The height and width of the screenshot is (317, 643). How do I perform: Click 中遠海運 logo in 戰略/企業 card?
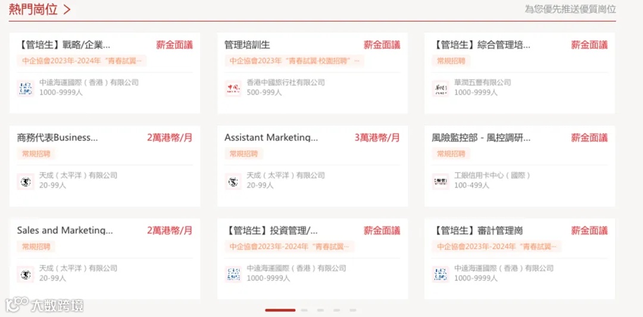(x=26, y=88)
